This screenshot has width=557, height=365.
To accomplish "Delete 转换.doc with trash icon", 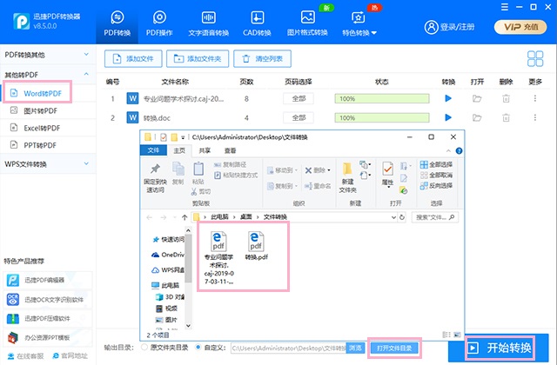I will (x=506, y=117).
